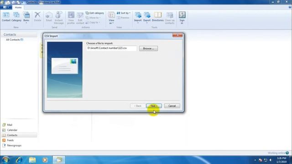Select All Contacts in sidebar
Screen dimensions: 292x164
pos(15,40)
